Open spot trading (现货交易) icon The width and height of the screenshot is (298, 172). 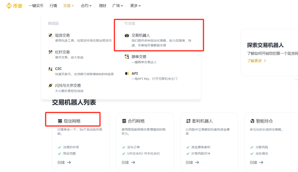[x=50, y=35]
